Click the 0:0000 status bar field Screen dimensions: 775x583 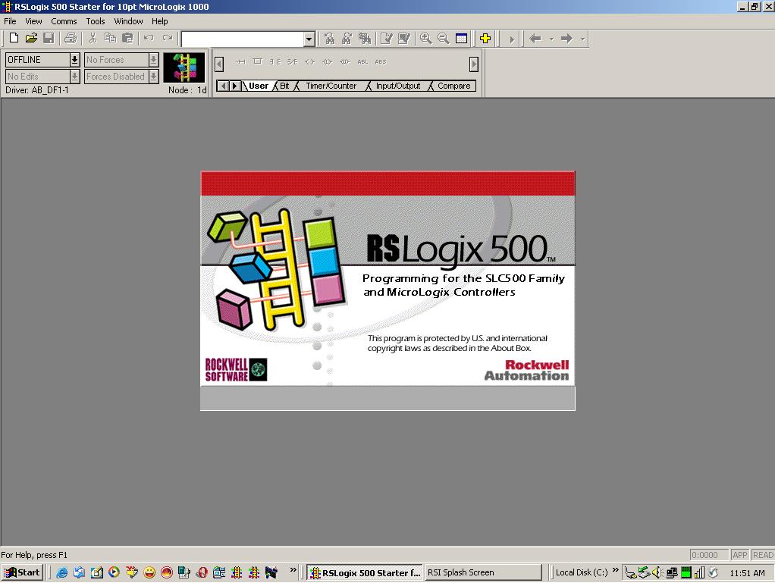[709, 555]
